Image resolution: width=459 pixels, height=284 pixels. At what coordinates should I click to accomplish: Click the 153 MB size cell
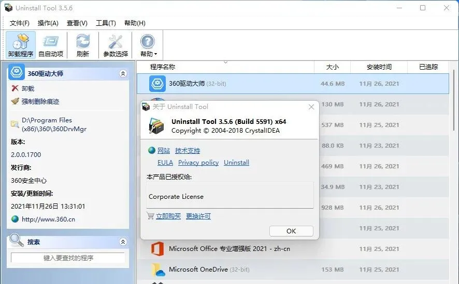[333, 270]
